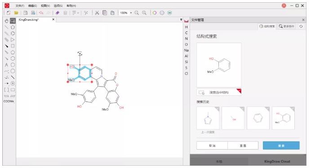Select chlorine Cl element
The image size is (311, 168).
[186, 74]
